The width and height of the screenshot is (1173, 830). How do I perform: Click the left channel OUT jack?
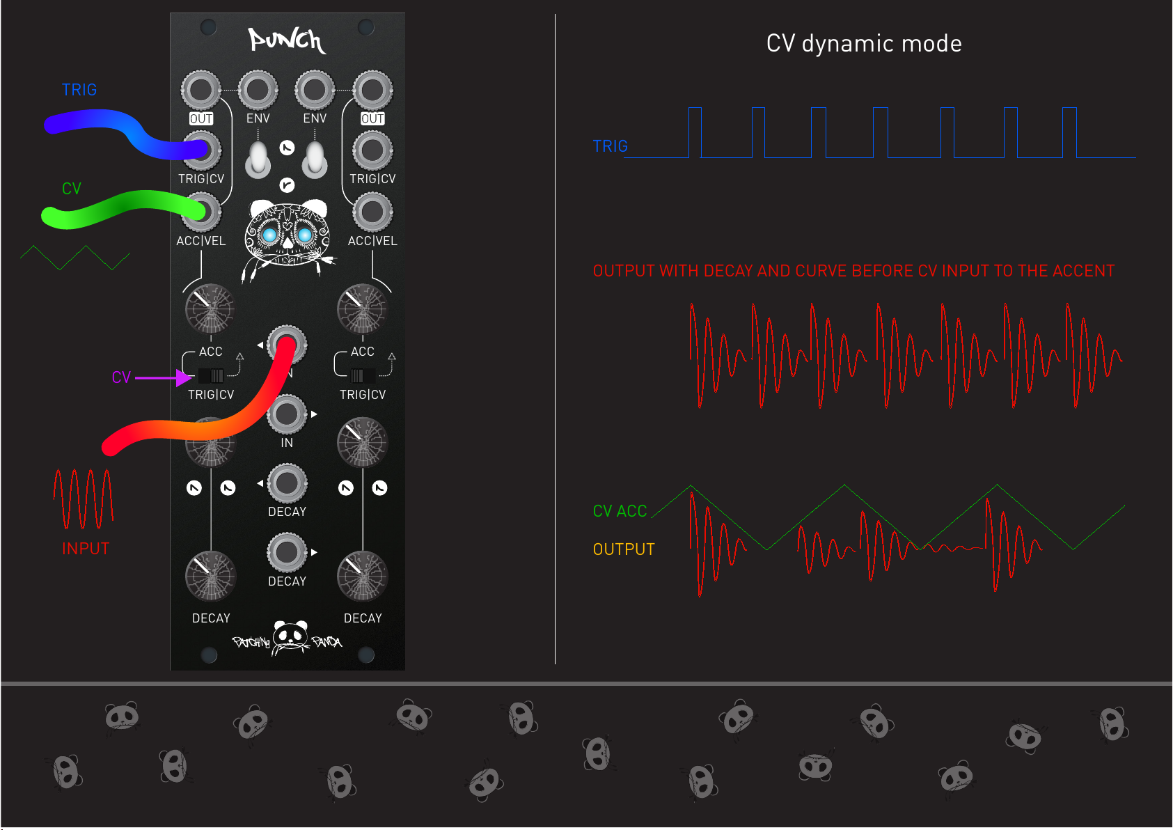[200, 90]
